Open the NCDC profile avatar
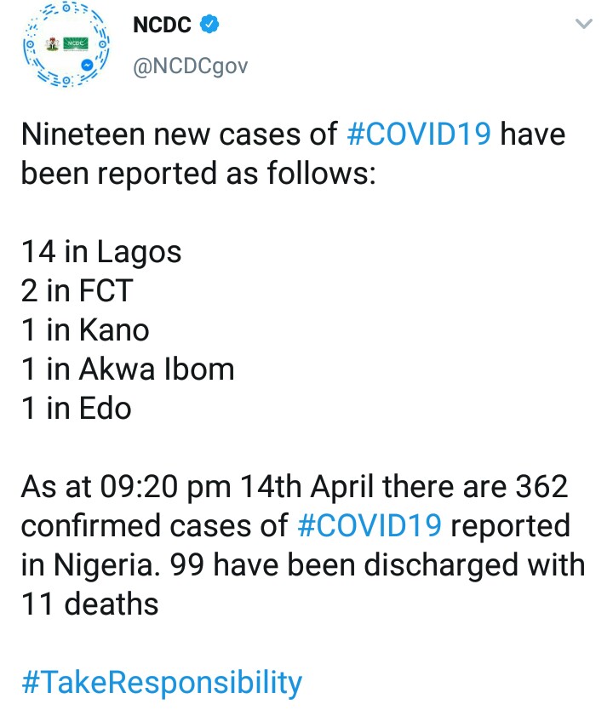Screen dimensions: 613x710 coord(66,45)
